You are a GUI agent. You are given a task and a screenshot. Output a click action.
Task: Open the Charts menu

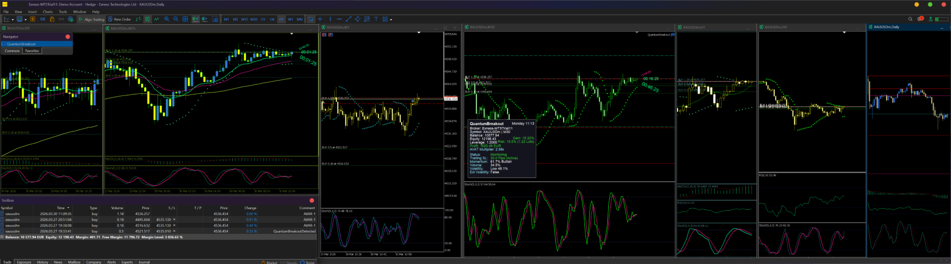[x=48, y=12]
